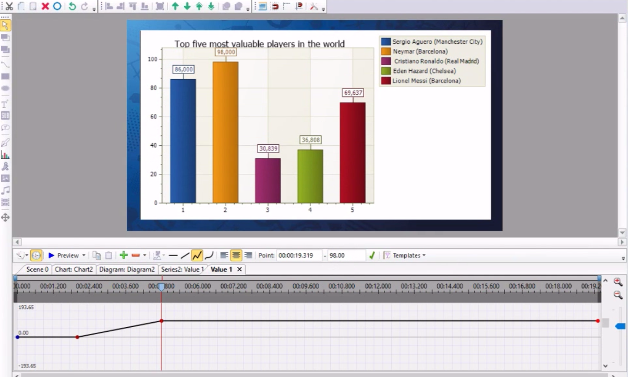Click the red minus remove keyframe icon
This screenshot has width=628, height=377.
[136, 255]
